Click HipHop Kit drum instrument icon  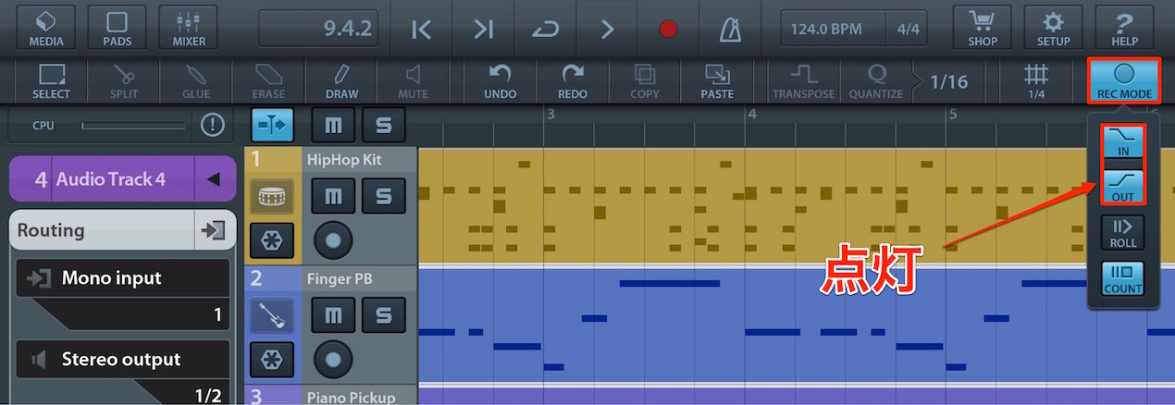tap(272, 196)
